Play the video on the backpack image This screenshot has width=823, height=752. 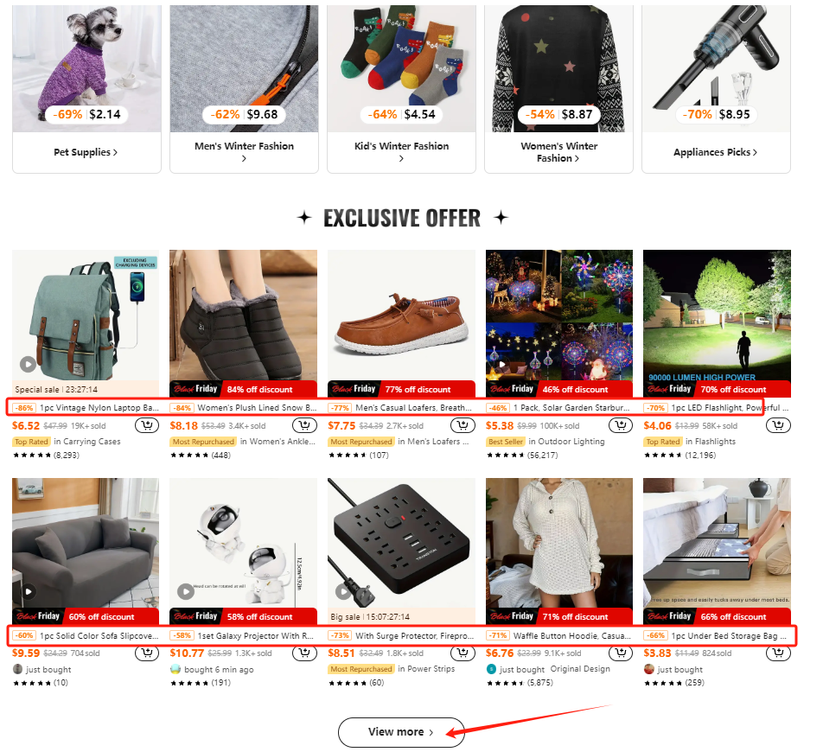[x=28, y=364]
